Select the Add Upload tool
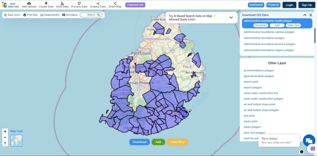317x156 pixels. pyautogui.click(x=29, y=4)
